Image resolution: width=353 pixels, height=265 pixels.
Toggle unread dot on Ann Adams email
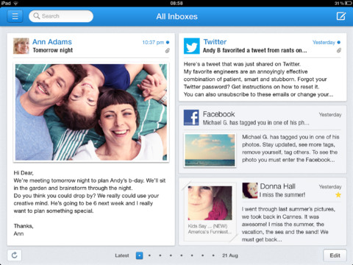point(168,42)
